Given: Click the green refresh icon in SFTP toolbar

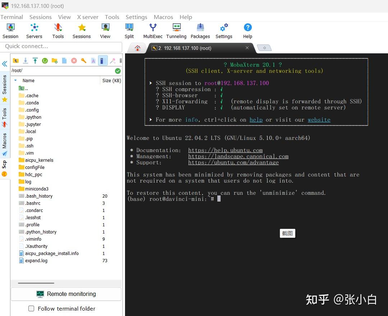Looking at the screenshot, I should pos(45,61).
